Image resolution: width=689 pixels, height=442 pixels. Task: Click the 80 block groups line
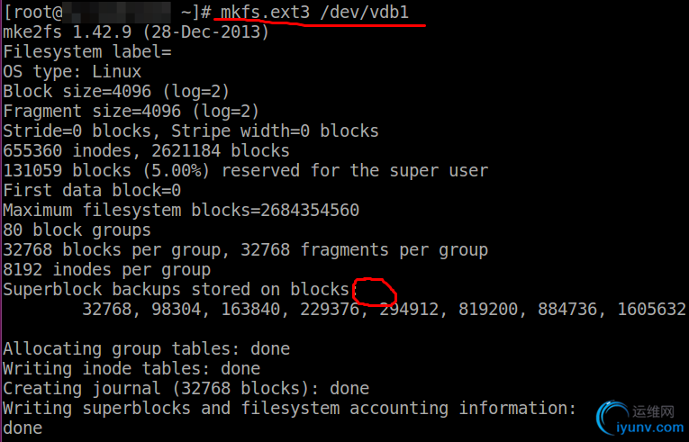pos(77,230)
